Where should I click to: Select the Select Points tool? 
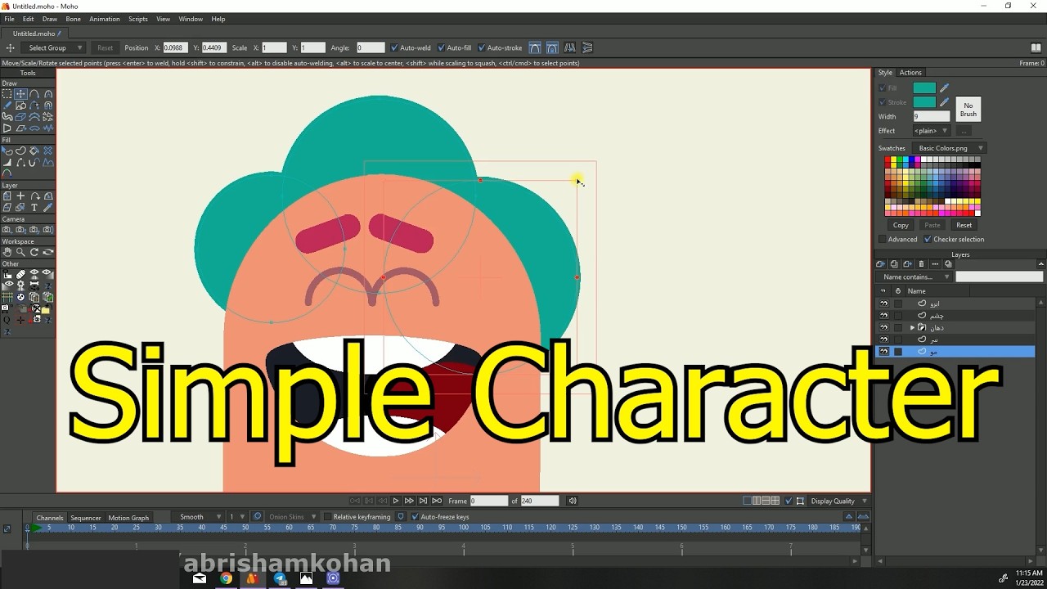(x=7, y=93)
